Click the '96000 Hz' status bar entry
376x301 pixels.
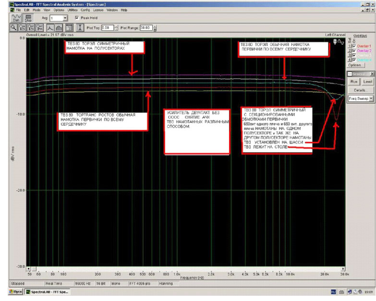(x=83, y=284)
